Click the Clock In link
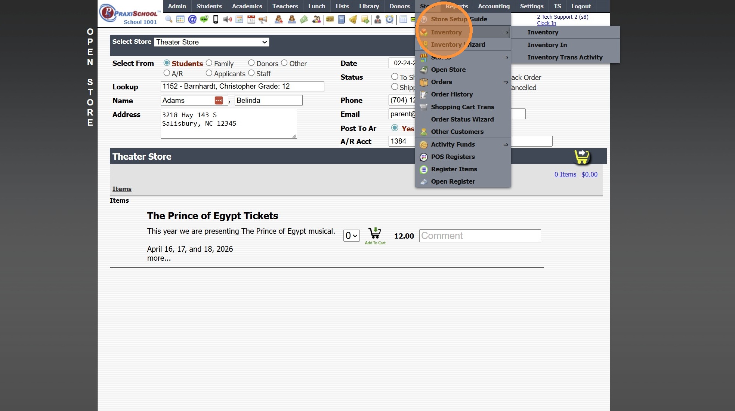 (546, 23)
